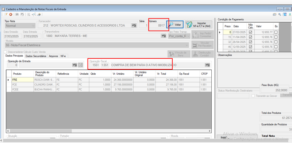This screenshot has width=292, height=143.
Task: Click the key search icon at top right
Action: [280, 15]
